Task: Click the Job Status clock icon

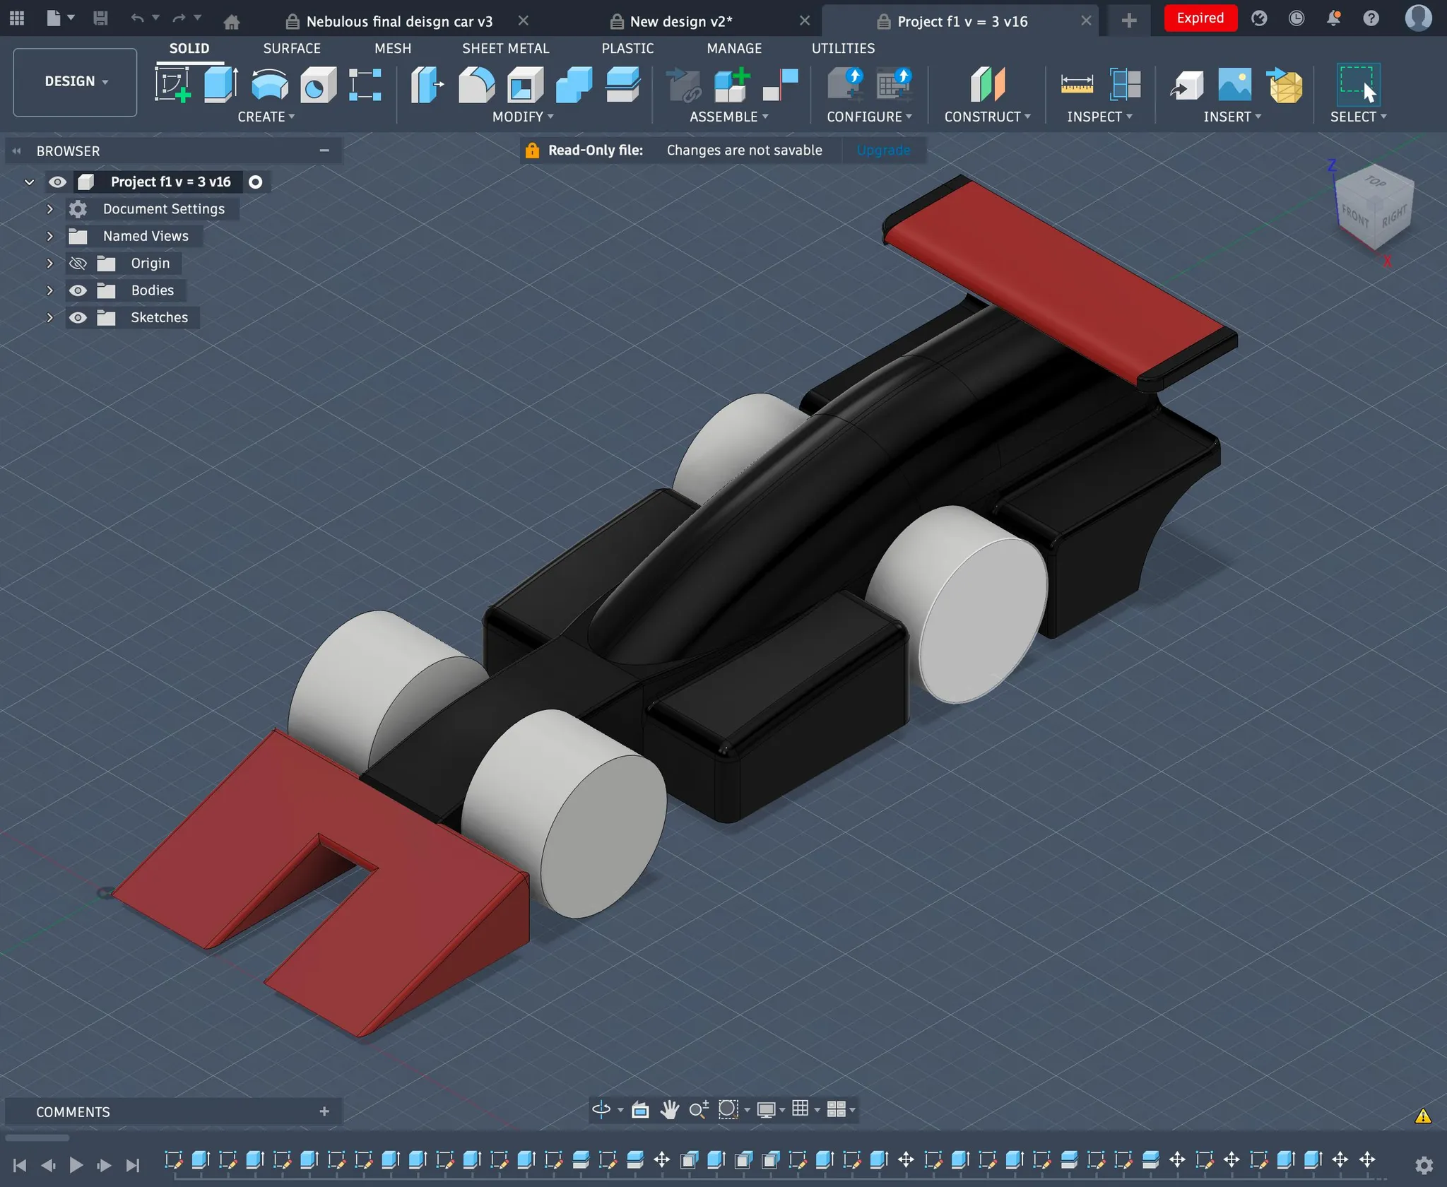Action: coord(1297,18)
